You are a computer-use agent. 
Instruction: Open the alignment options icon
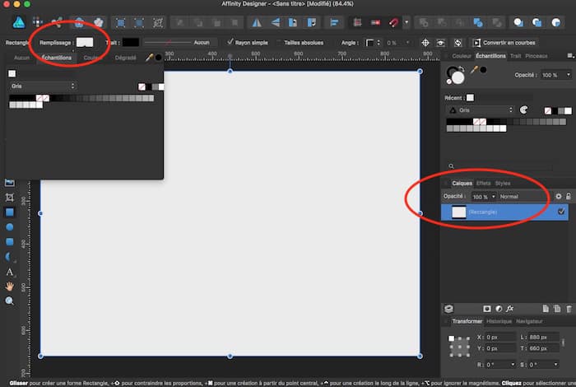334,23
